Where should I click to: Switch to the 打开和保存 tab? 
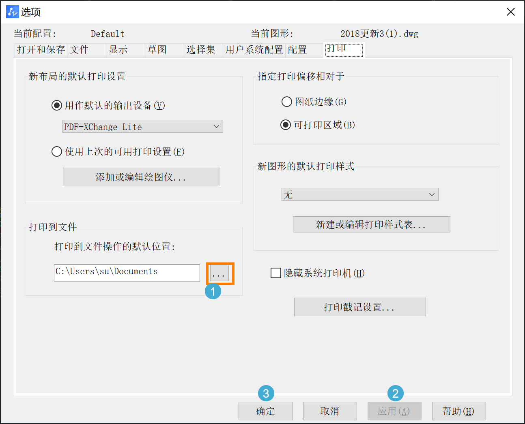point(41,50)
